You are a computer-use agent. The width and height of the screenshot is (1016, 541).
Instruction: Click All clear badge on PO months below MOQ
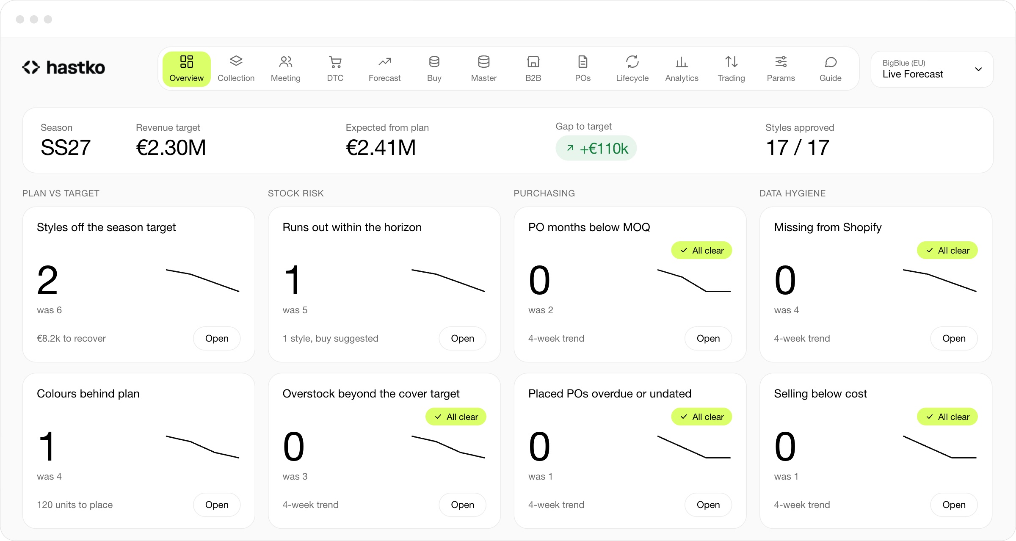tap(701, 251)
